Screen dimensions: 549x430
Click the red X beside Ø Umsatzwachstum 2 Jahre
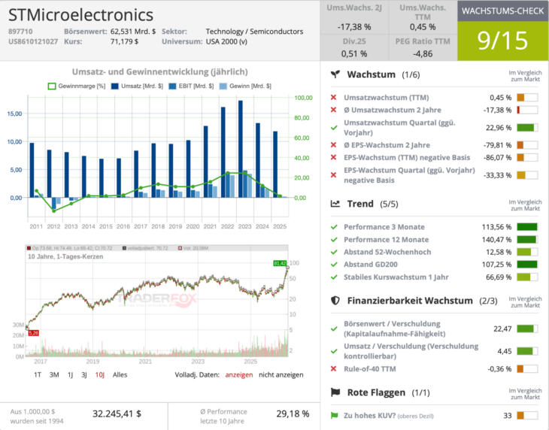(x=333, y=110)
